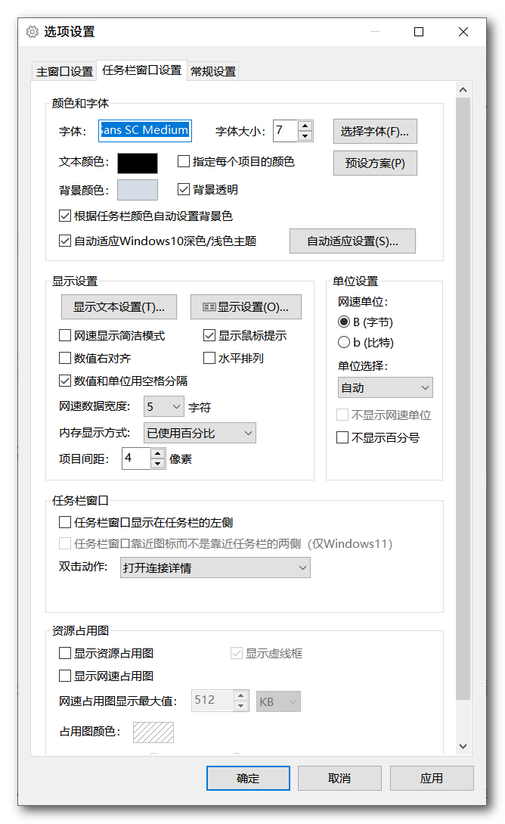Switch to the 主窗口设置 tab
Image resolution: width=505 pixels, height=824 pixels.
pos(64,72)
